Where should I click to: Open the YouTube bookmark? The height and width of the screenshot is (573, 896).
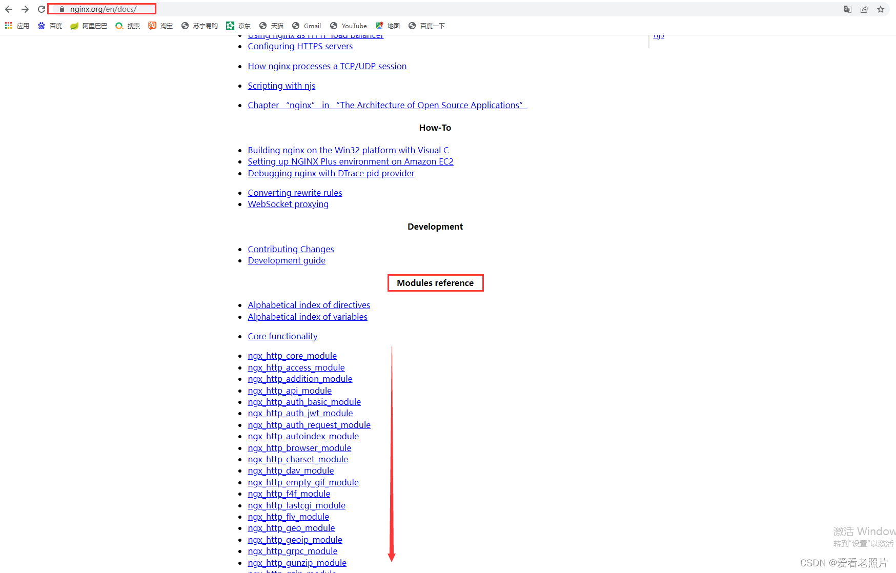point(349,26)
